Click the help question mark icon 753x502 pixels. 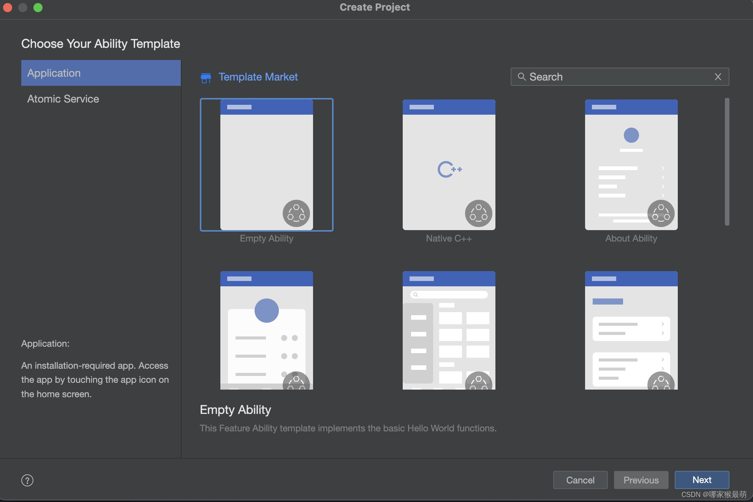click(x=27, y=480)
